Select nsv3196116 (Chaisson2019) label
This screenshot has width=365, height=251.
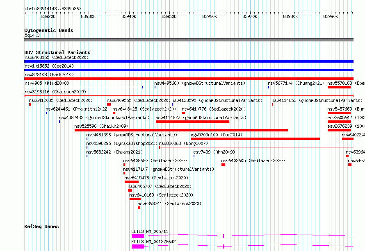(55, 92)
